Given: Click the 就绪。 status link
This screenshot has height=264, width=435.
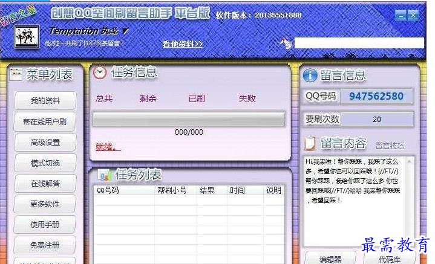Looking at the screenshot, I should pyautogui.click(x=108, y=147).
